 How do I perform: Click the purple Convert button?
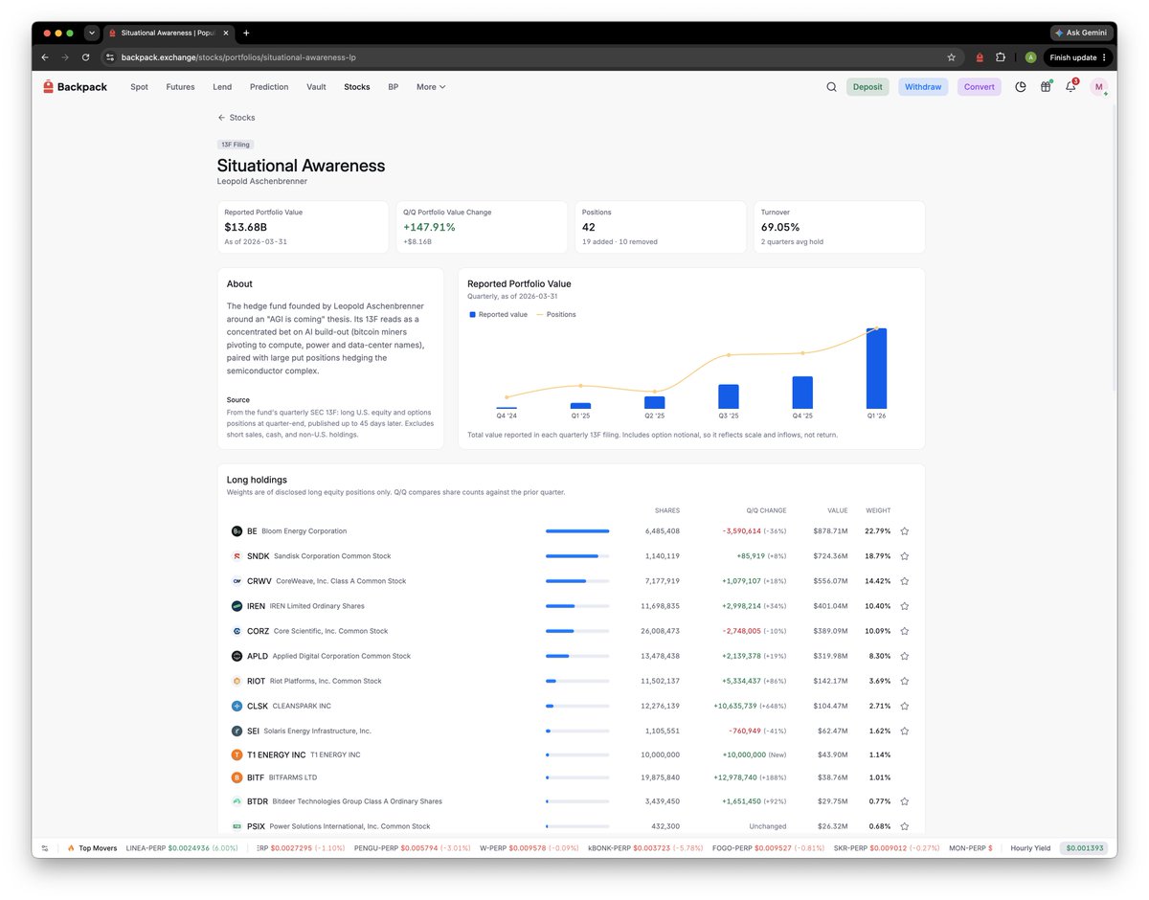coord(979,87)
